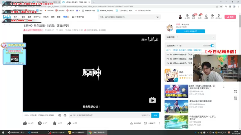The width and height of the screenshot is (241, 135).
Task: Click the bilibili logo in header
Action: click(7, 17)
